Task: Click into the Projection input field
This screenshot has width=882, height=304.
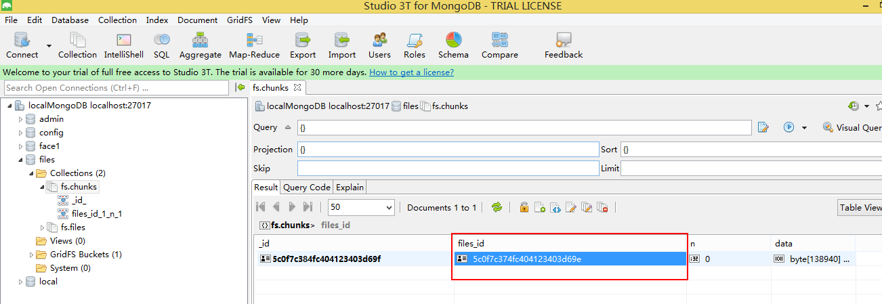Action: click(x=448, y=149)
